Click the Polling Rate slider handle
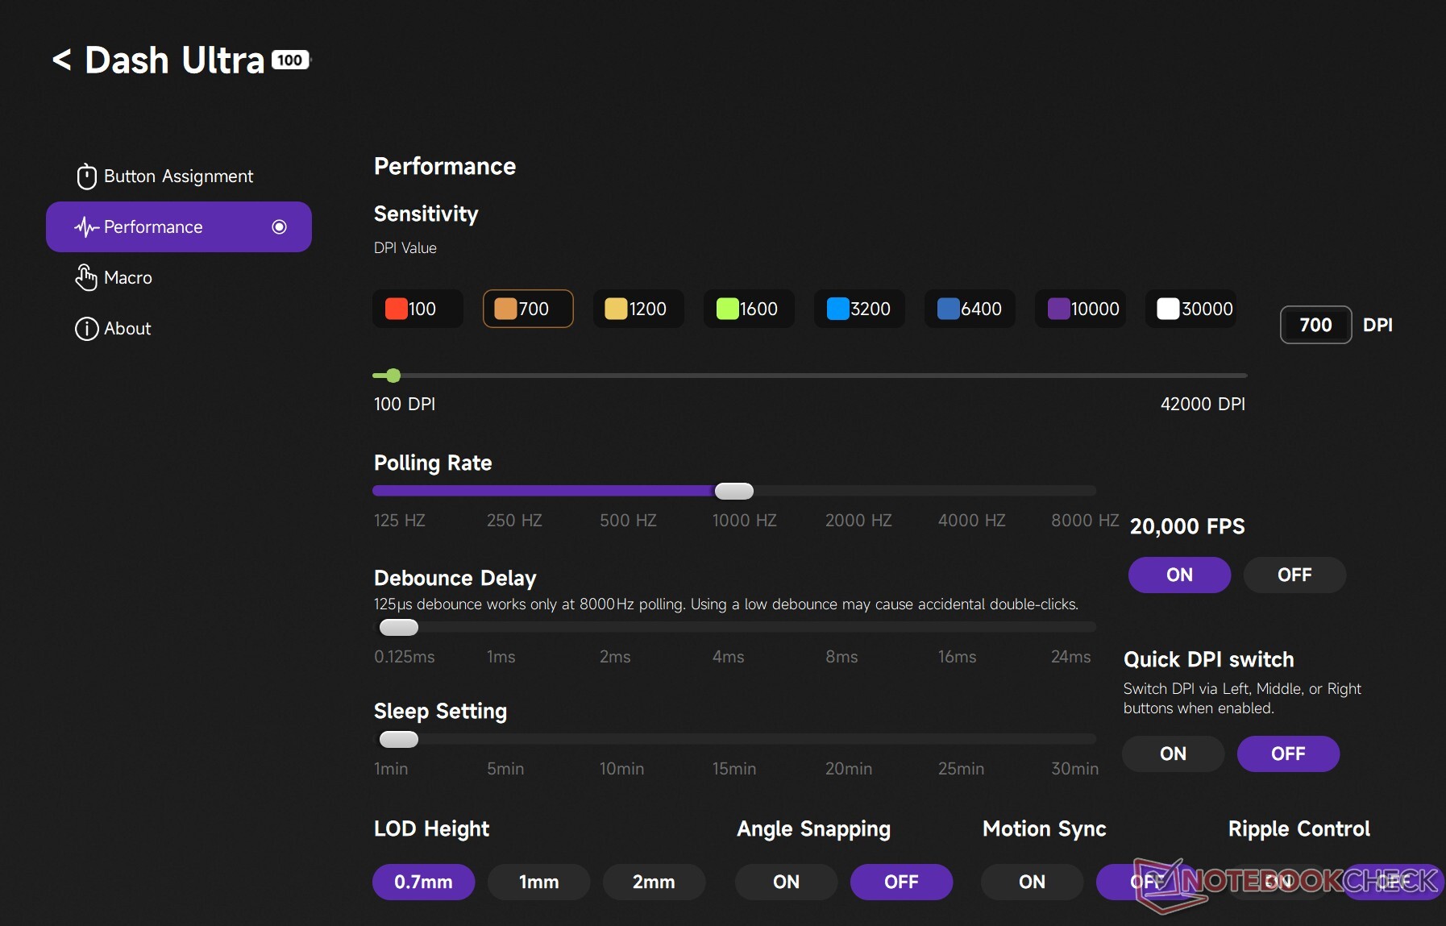Image resolution: width=1446 pixels, height=926 pixels. (x=733, y=491)
